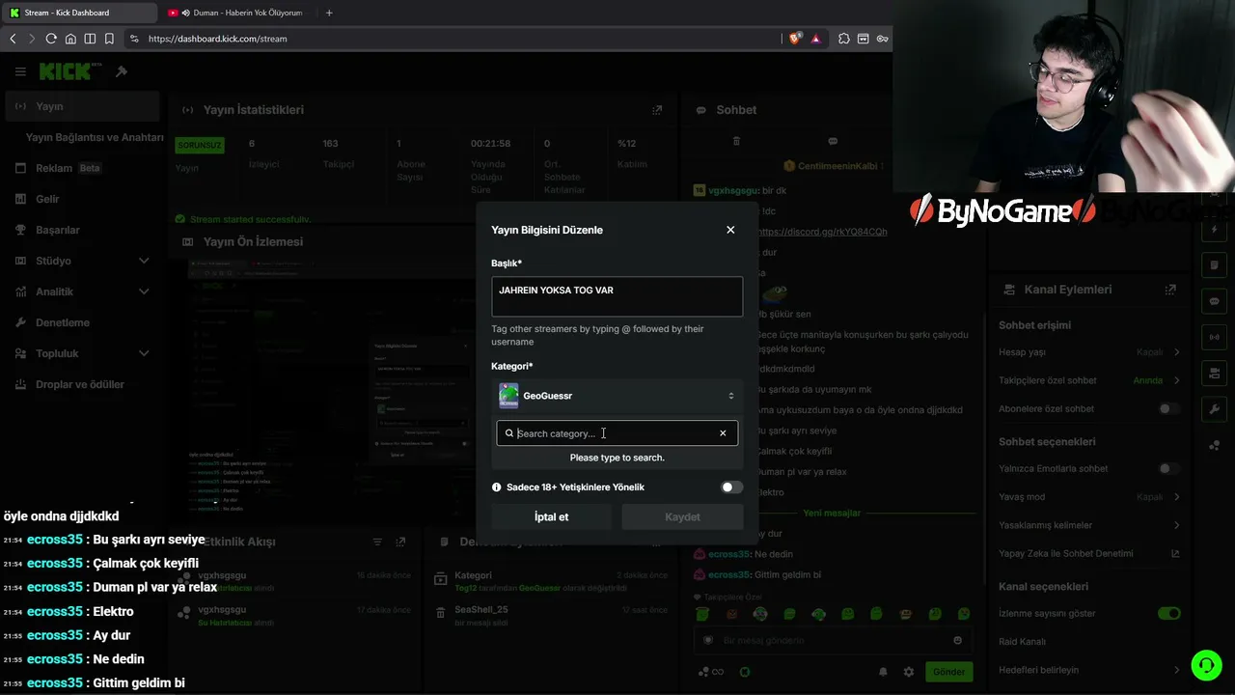Open the AI chat moderation external link icon
This screenshot has height=695, width=1235.
point(1175,554)
